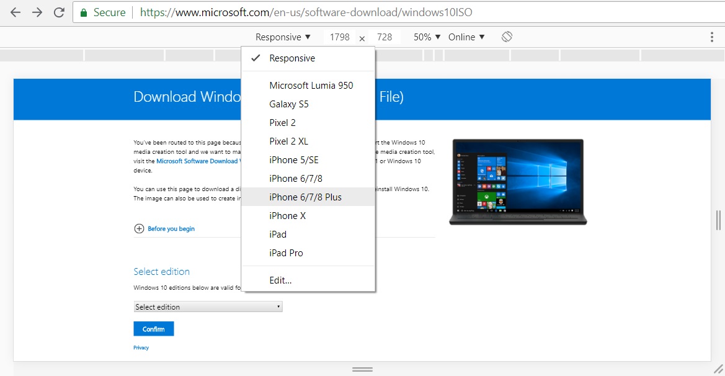Choose iPad device
725x376 pixels.
(x=308, y=235)
